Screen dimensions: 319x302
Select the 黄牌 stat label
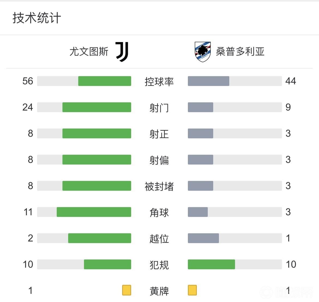pyautogui.click(x=159, y=291)
